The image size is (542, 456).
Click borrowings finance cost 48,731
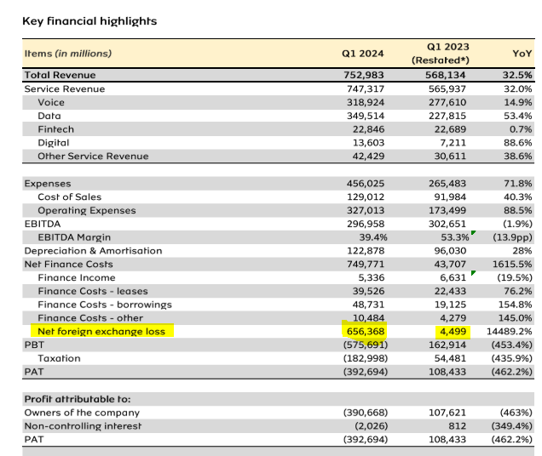coord(368,305)
